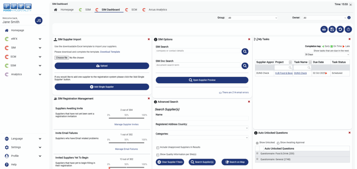Open the Project column filter menu
The width and height of the screenshot is (357, 169).
click(x=290, y=62)
